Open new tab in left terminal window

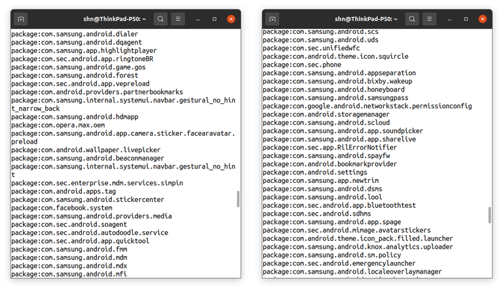[x=22, y=19]
